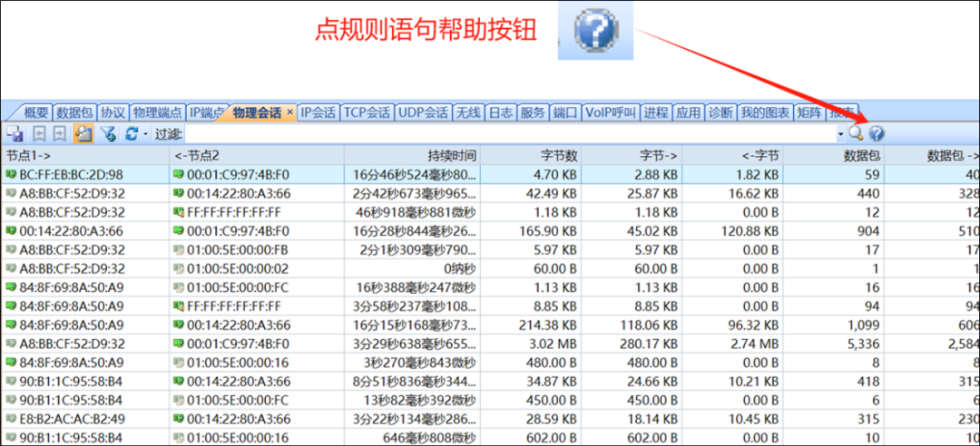
Task: Sort by the <-节点2 column header
Action: 257,155
